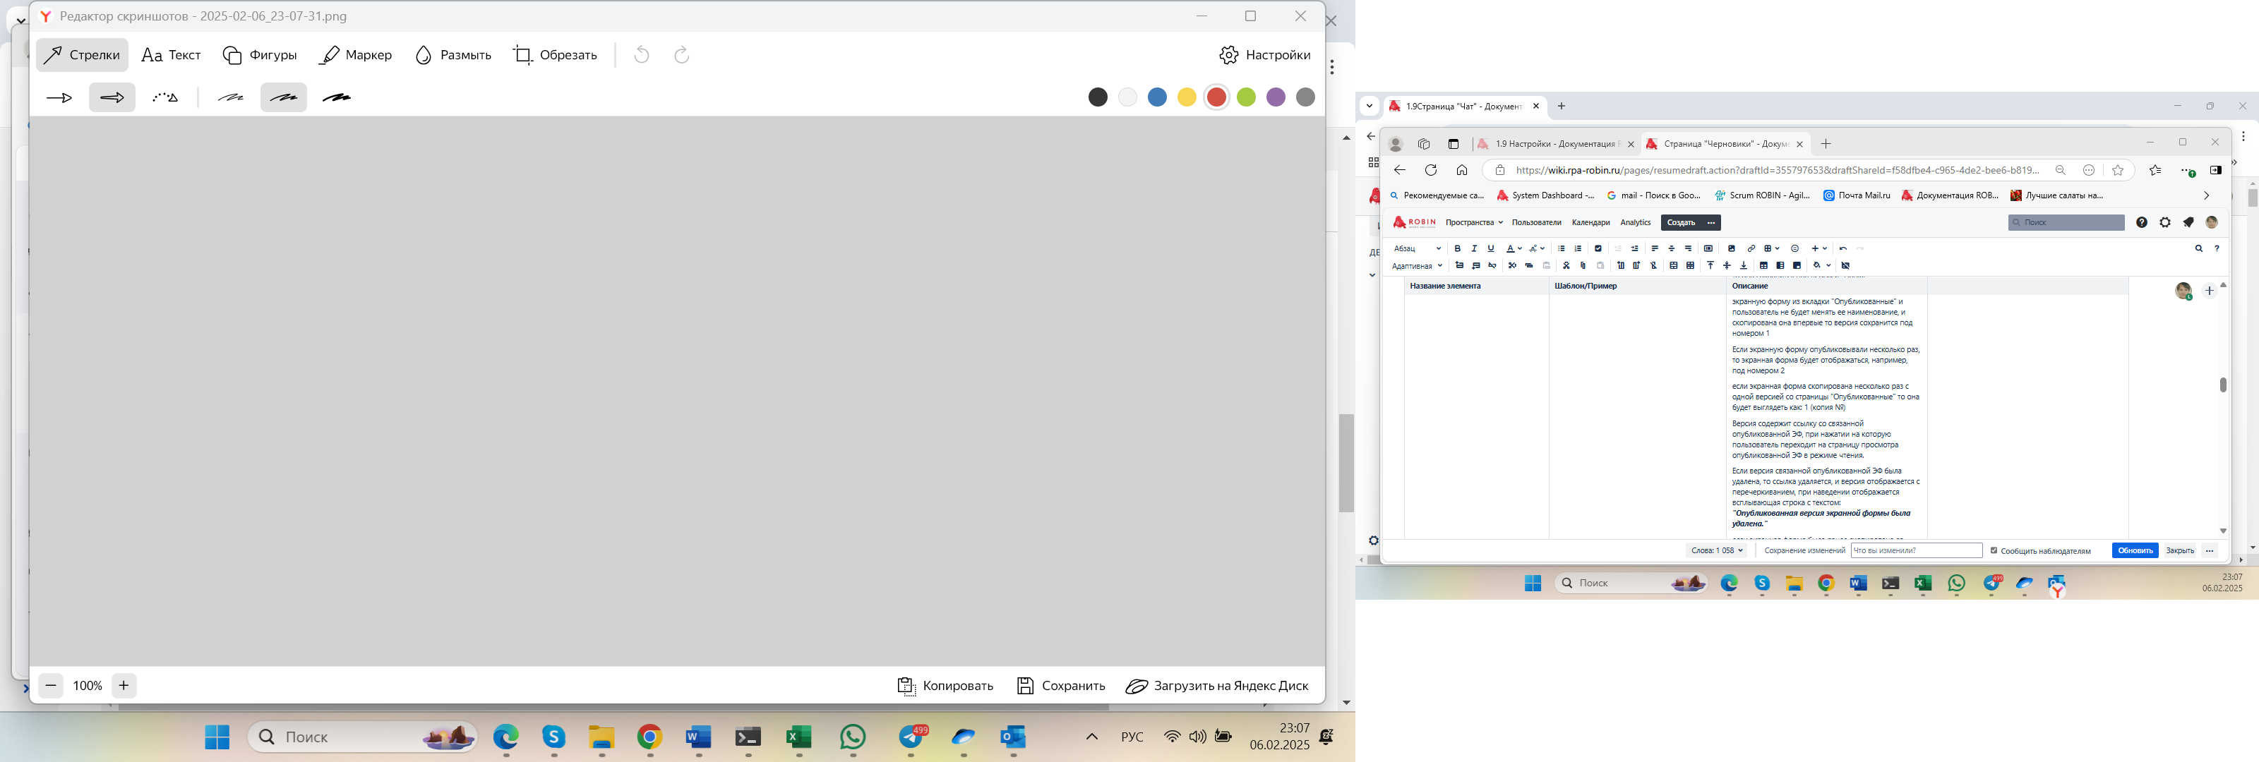
Task: Zoom in with the plus button
Action: 124,686
